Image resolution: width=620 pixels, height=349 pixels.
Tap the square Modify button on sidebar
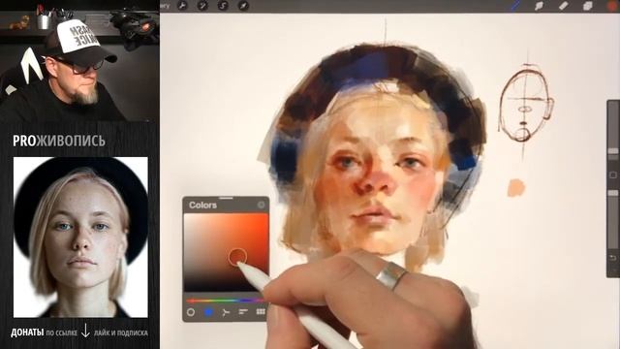click(613, 174)
